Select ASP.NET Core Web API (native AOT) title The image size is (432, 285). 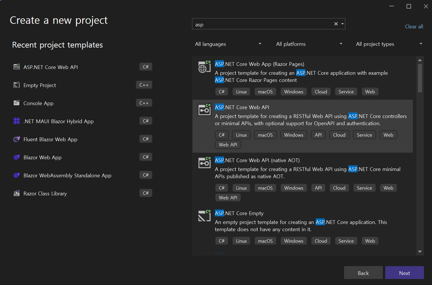coord(257,160)
